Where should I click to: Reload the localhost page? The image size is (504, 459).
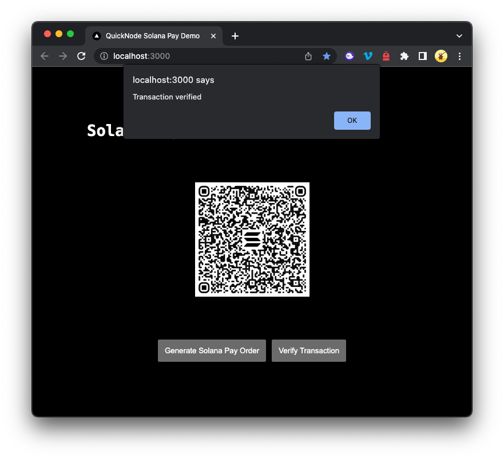[x=81, y=56]
